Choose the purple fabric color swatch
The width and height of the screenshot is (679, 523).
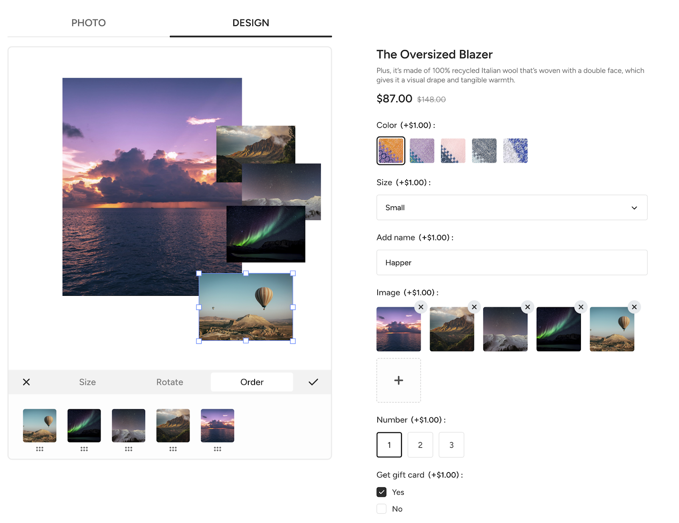tap(422, 151)
